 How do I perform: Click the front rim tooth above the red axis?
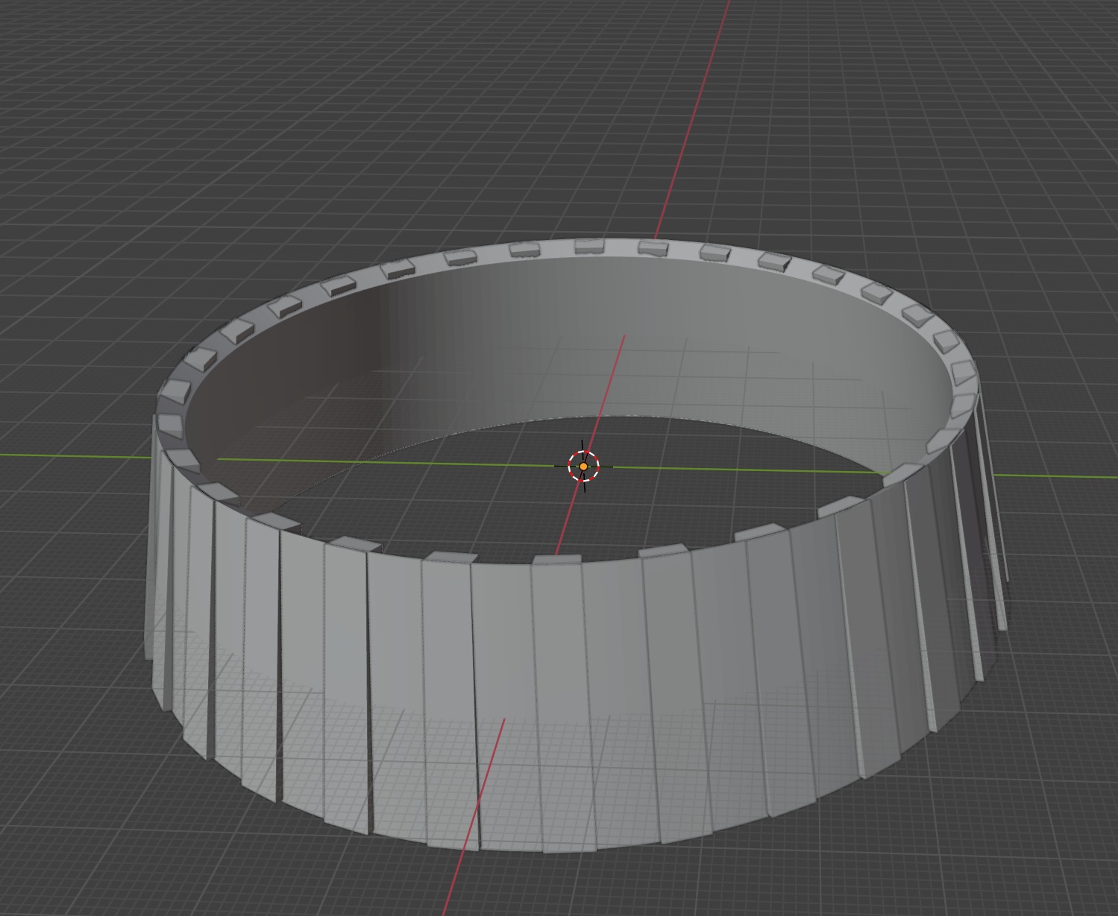click(556, 559)
